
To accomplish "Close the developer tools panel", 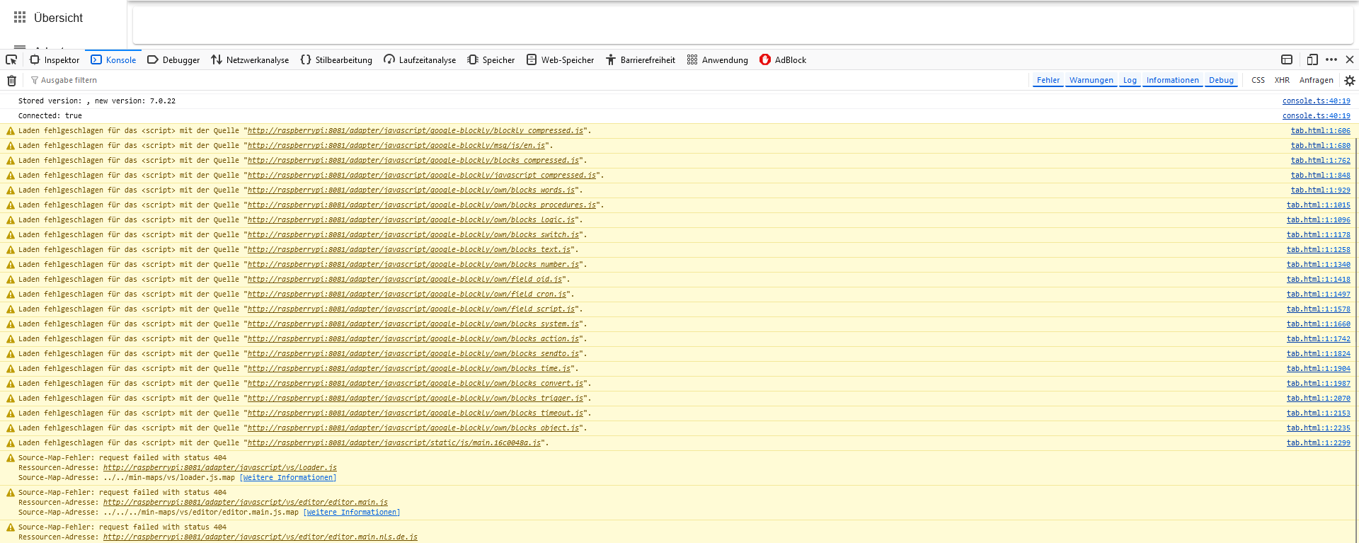I will tap(1350, 60).
